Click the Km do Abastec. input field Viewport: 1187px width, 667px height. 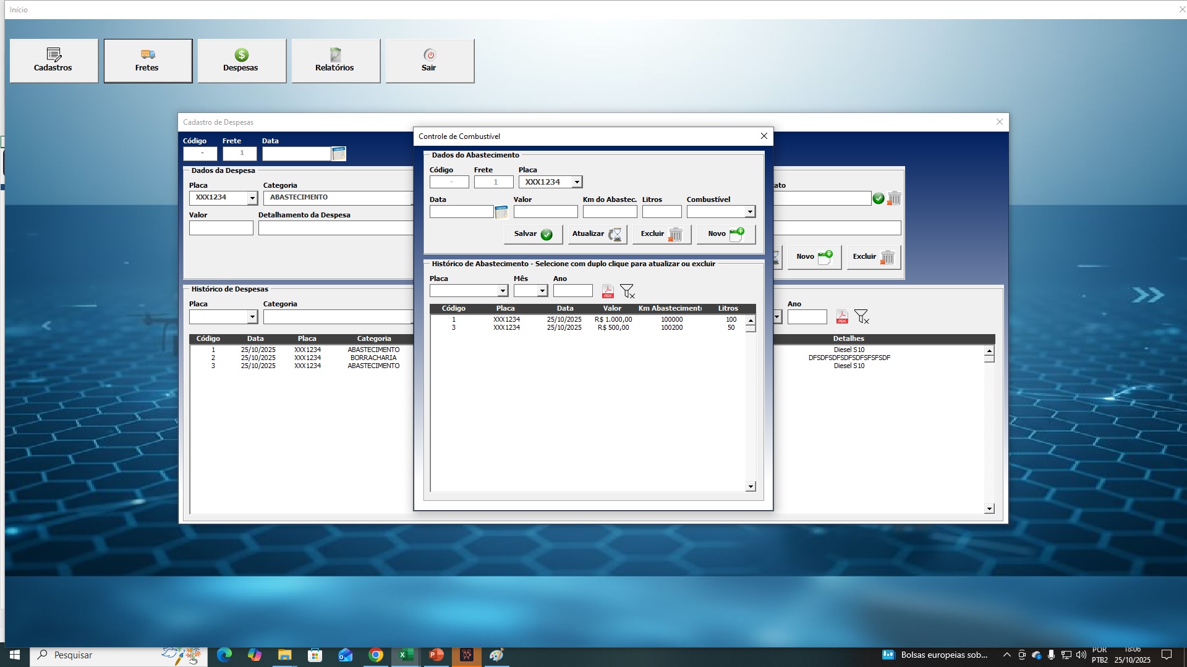[x=610, y=212]
